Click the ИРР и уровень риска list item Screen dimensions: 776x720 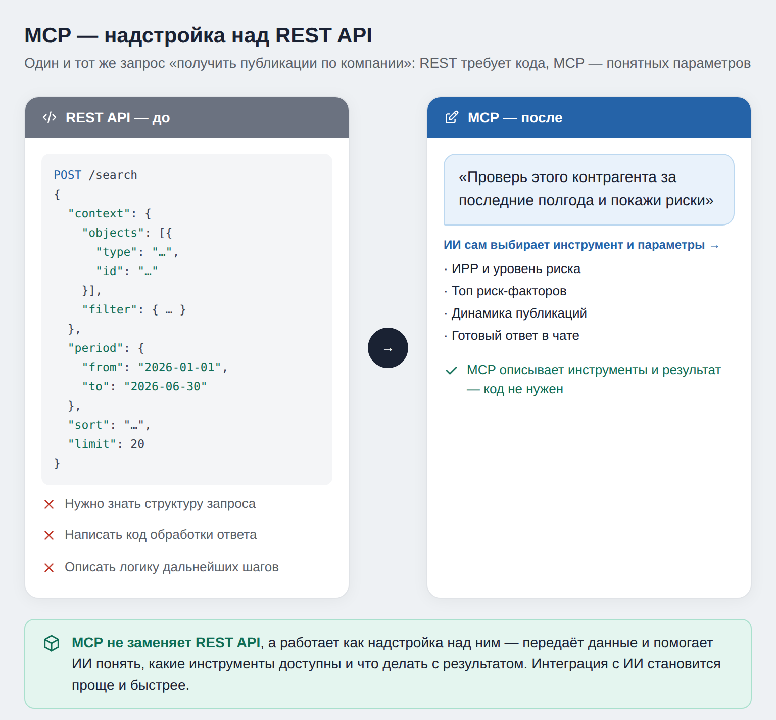[x=512, y=269]
